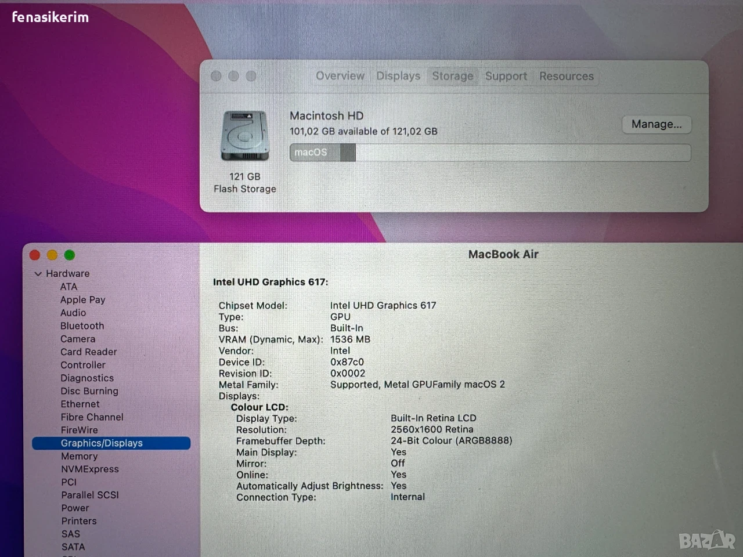
Task: Select Bluetooth in the sidebar
Action: pyautogui.click(x=82, y=326)
